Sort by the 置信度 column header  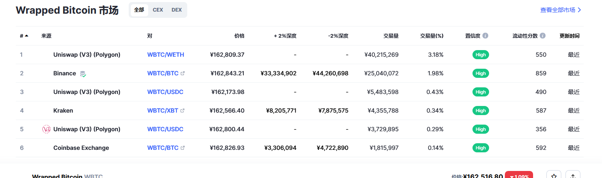(x=473, y=36)
